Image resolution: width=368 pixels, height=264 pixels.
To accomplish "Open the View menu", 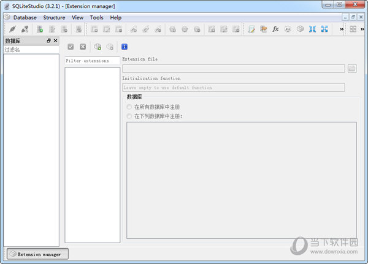I will pyautogui.click(x=78, y=18).
